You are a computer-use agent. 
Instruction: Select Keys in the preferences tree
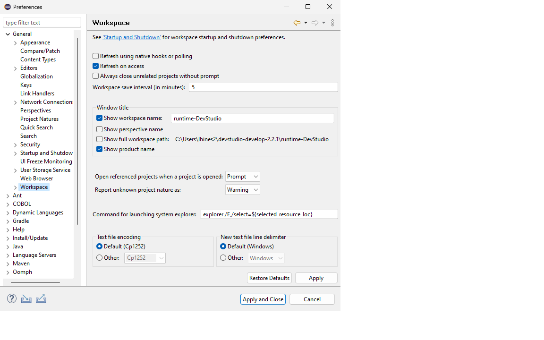26,85
